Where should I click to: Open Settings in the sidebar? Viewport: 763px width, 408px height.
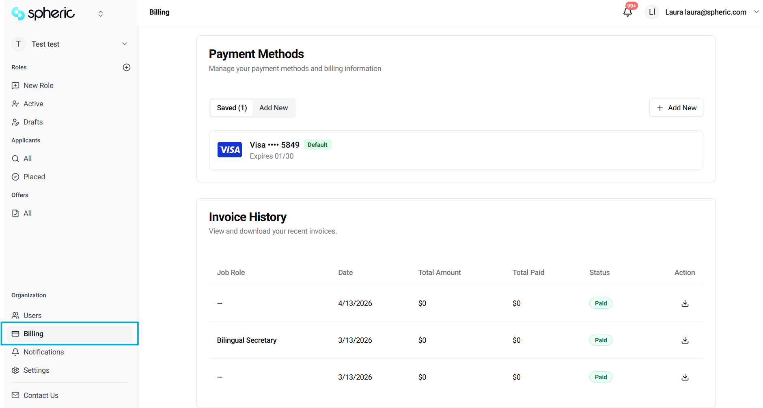(36, 370)
